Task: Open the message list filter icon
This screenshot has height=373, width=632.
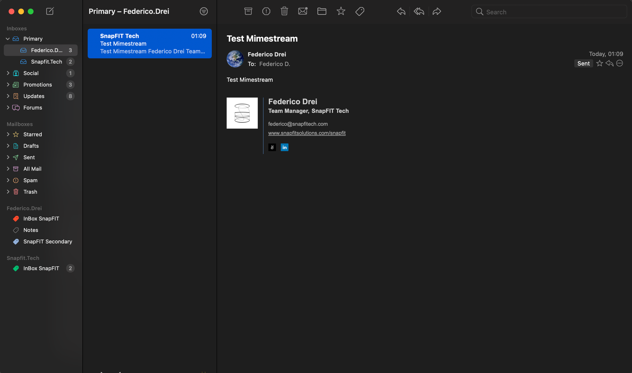Action: pyautogui.click(x=204, y=11)
